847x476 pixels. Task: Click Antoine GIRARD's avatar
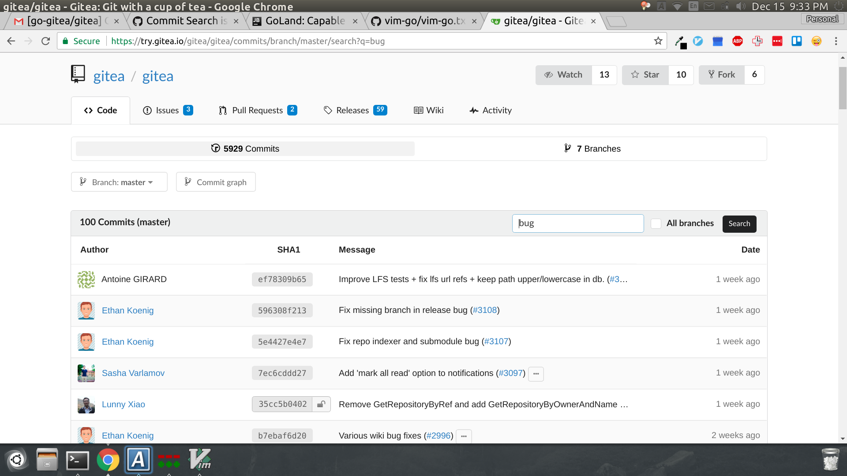(x=86, y=279)
